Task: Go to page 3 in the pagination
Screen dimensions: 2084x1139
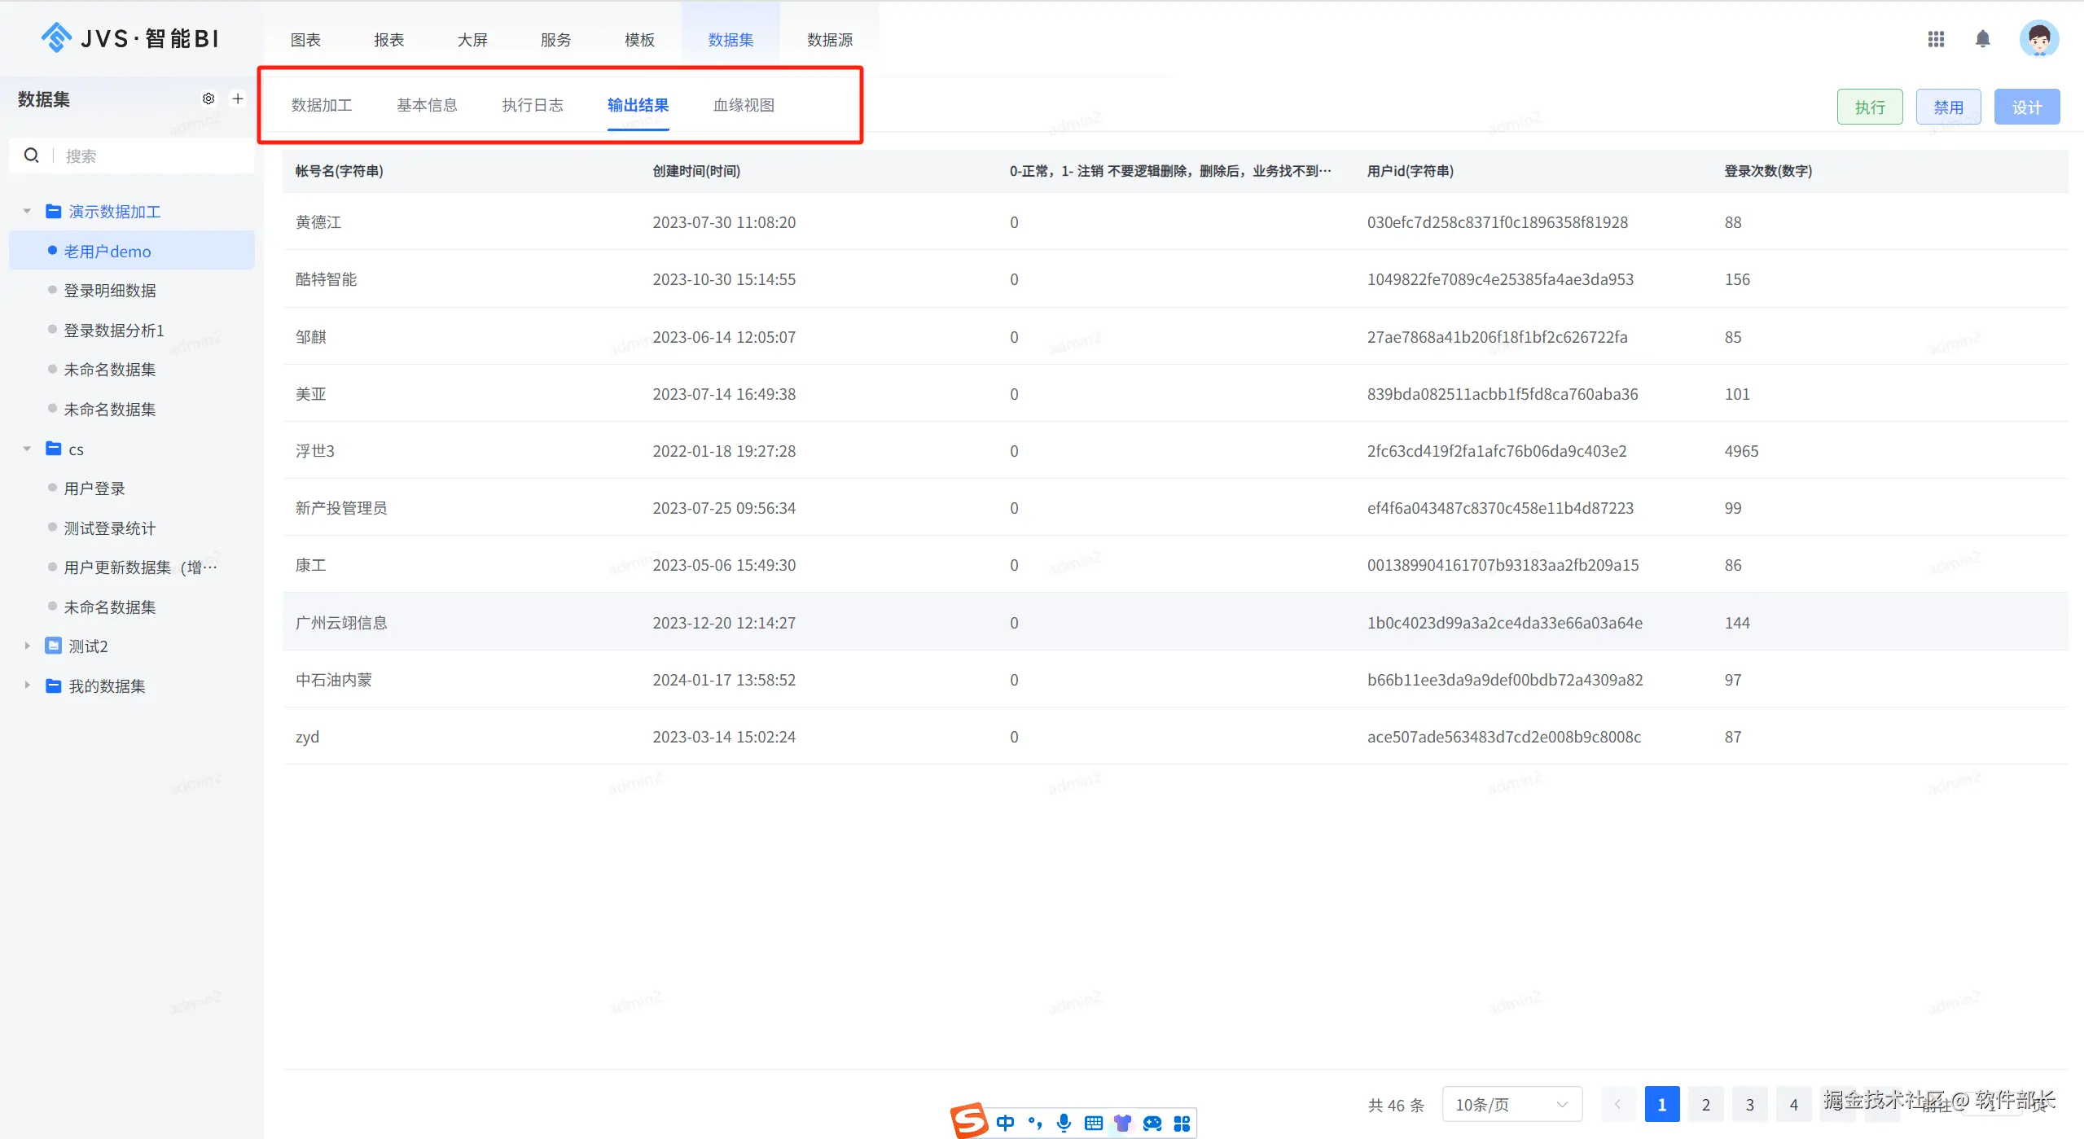Action: click(x=1749, y=1105)
